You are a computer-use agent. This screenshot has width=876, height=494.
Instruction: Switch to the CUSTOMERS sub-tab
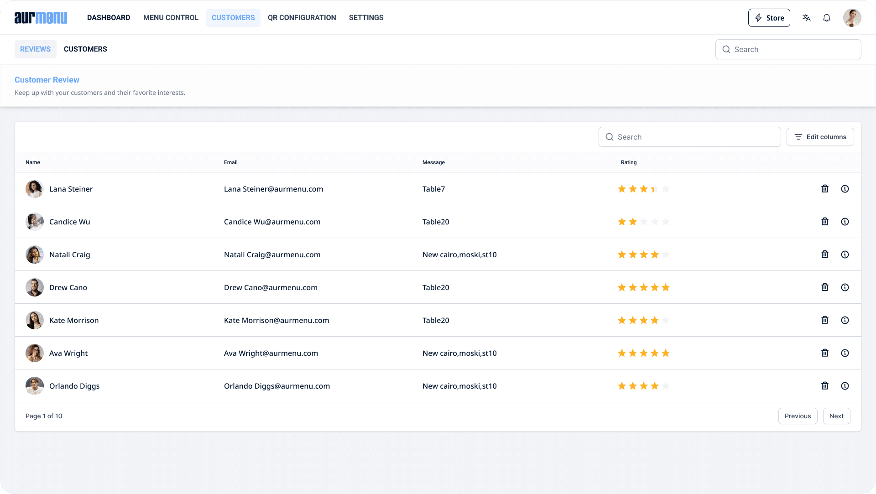(x=85, y=49)
